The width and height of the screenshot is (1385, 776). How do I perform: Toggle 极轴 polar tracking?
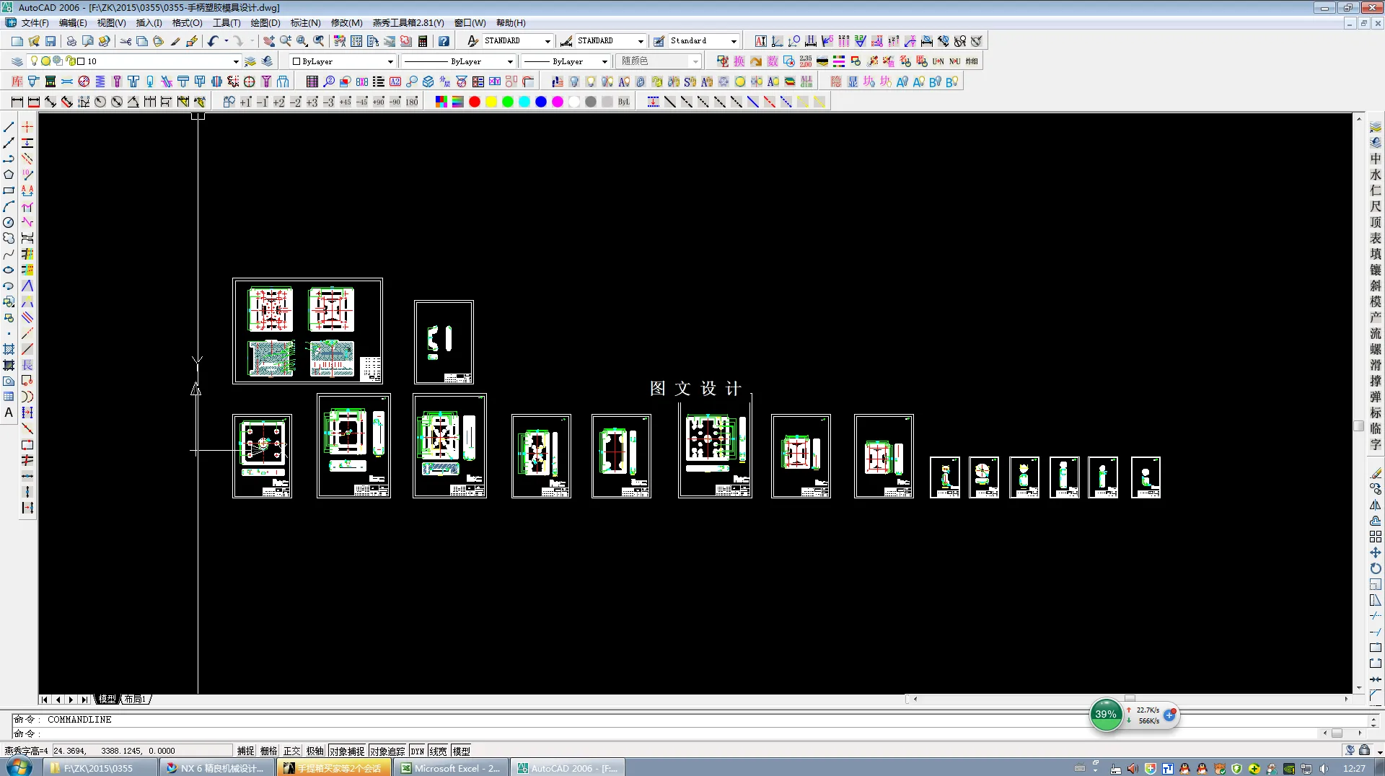point(315,751)
